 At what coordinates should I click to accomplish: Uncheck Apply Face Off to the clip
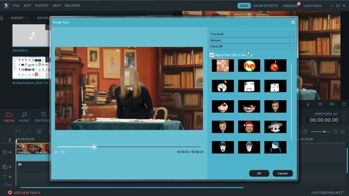click(x=212, y=54)
